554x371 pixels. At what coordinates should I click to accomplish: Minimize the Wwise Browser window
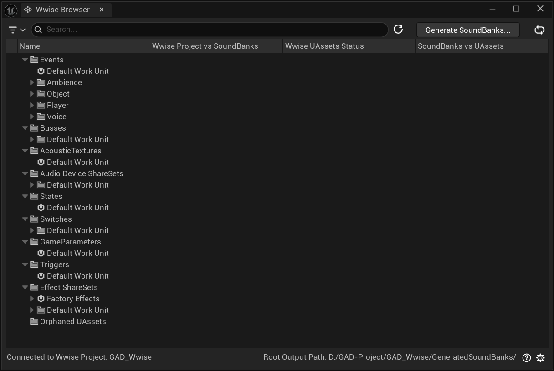pyautogui.click(x=492, y=9)
